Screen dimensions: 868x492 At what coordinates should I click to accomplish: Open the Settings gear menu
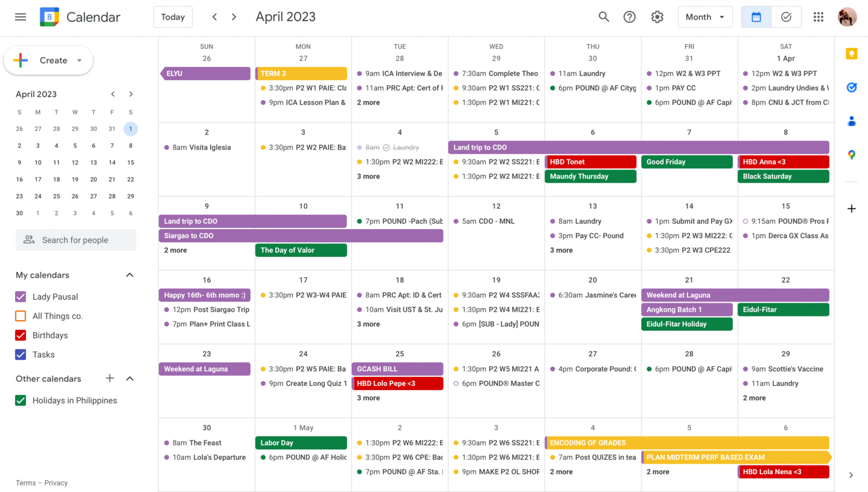[x=657, y=17]
